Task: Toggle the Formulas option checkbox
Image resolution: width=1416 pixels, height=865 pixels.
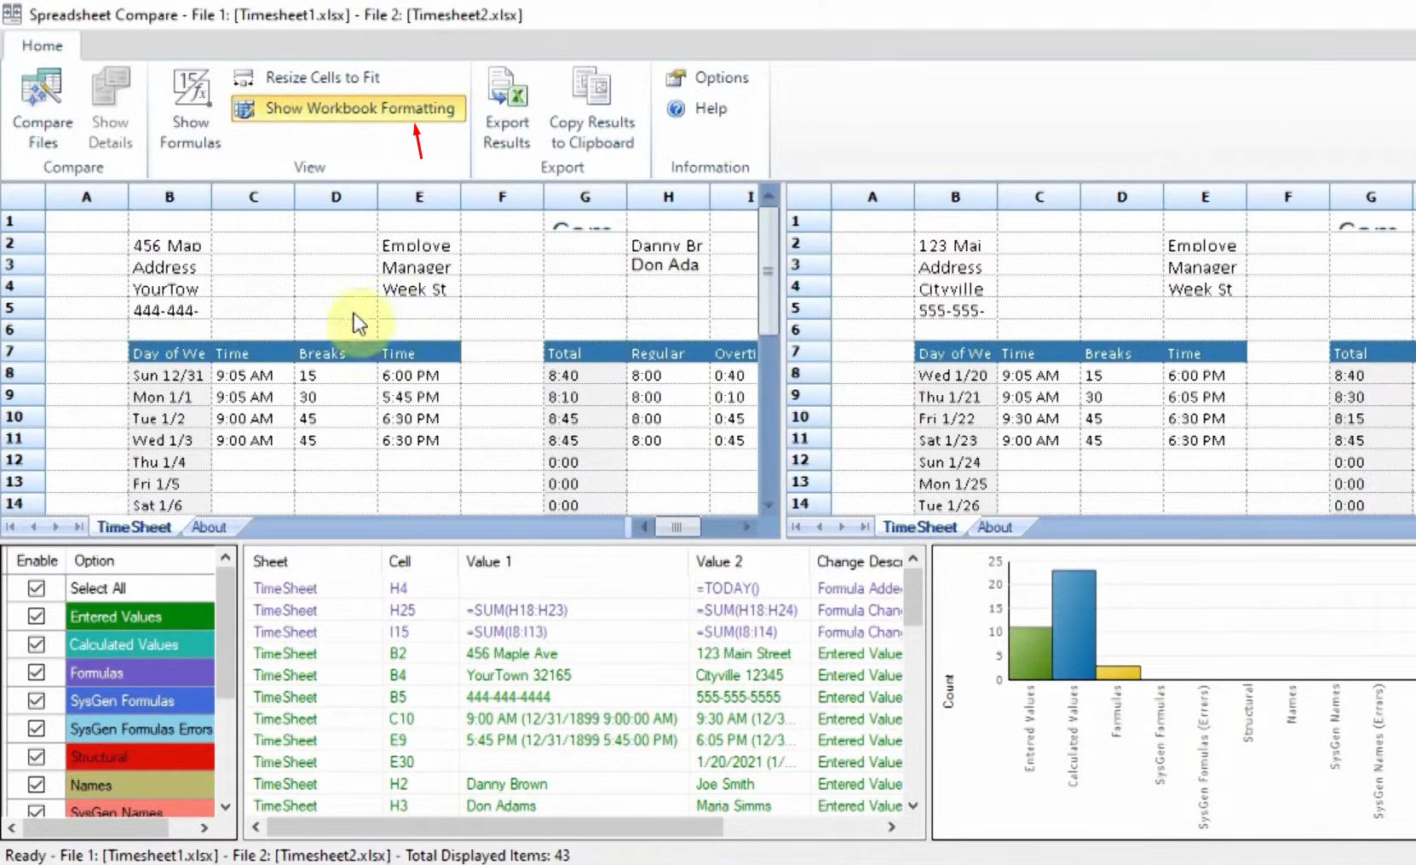Action: coord(36,673)
